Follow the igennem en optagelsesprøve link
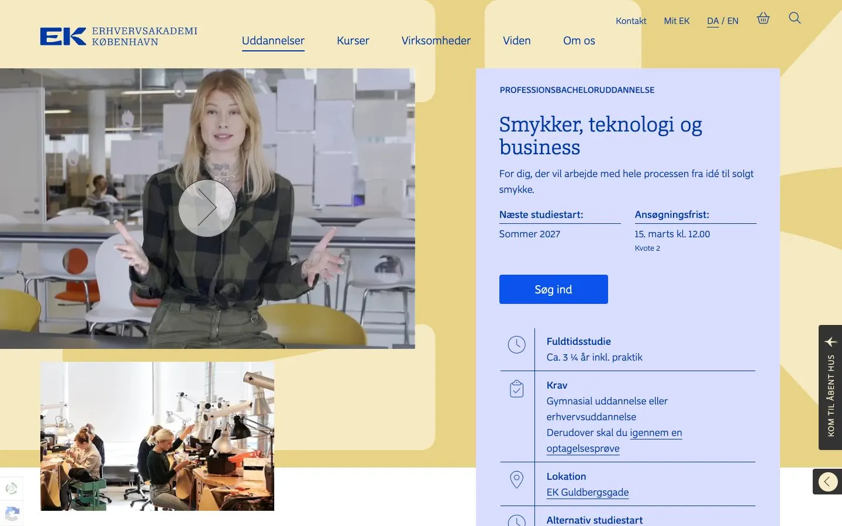This screenshot has width=842, height=526. (x=615, y=441)
